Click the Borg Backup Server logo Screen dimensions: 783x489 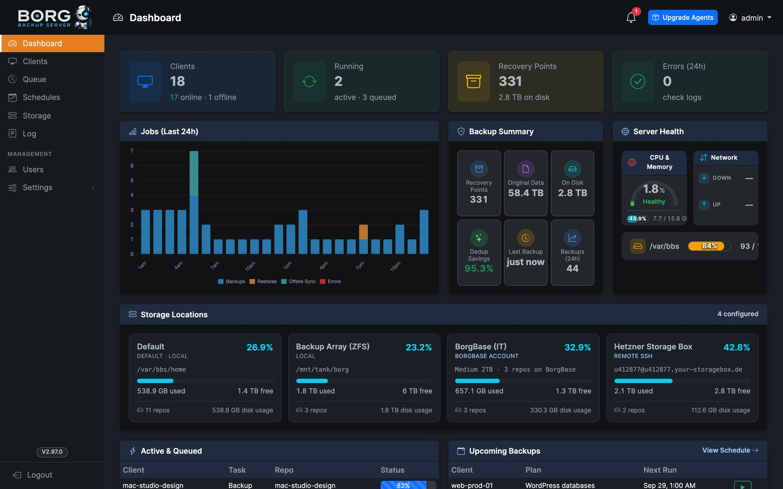pyautogui.click(x=55, y=18)
